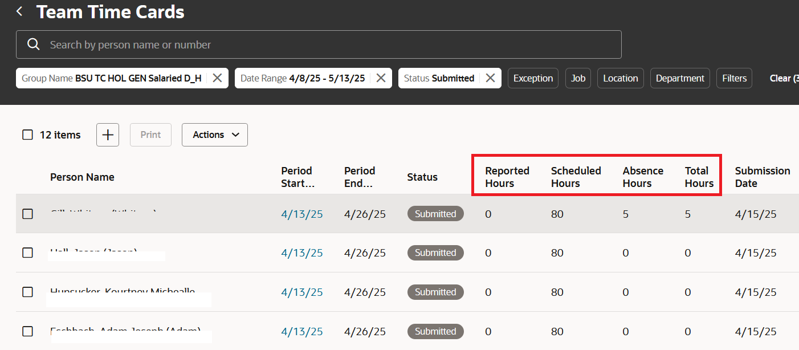Open Eschbach's 4/13/25 period start link
Image resolution: width=799 pixels, height=350 pixels.
[x=302, y=332]
